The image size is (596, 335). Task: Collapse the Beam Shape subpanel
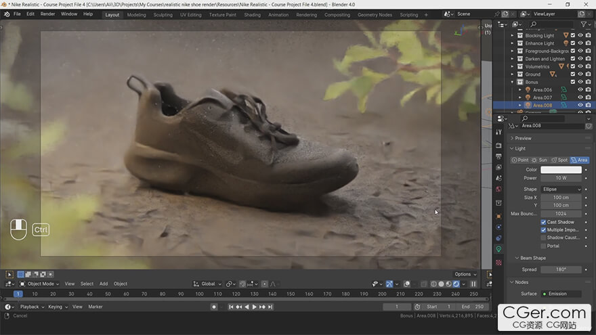click(533, 258)
